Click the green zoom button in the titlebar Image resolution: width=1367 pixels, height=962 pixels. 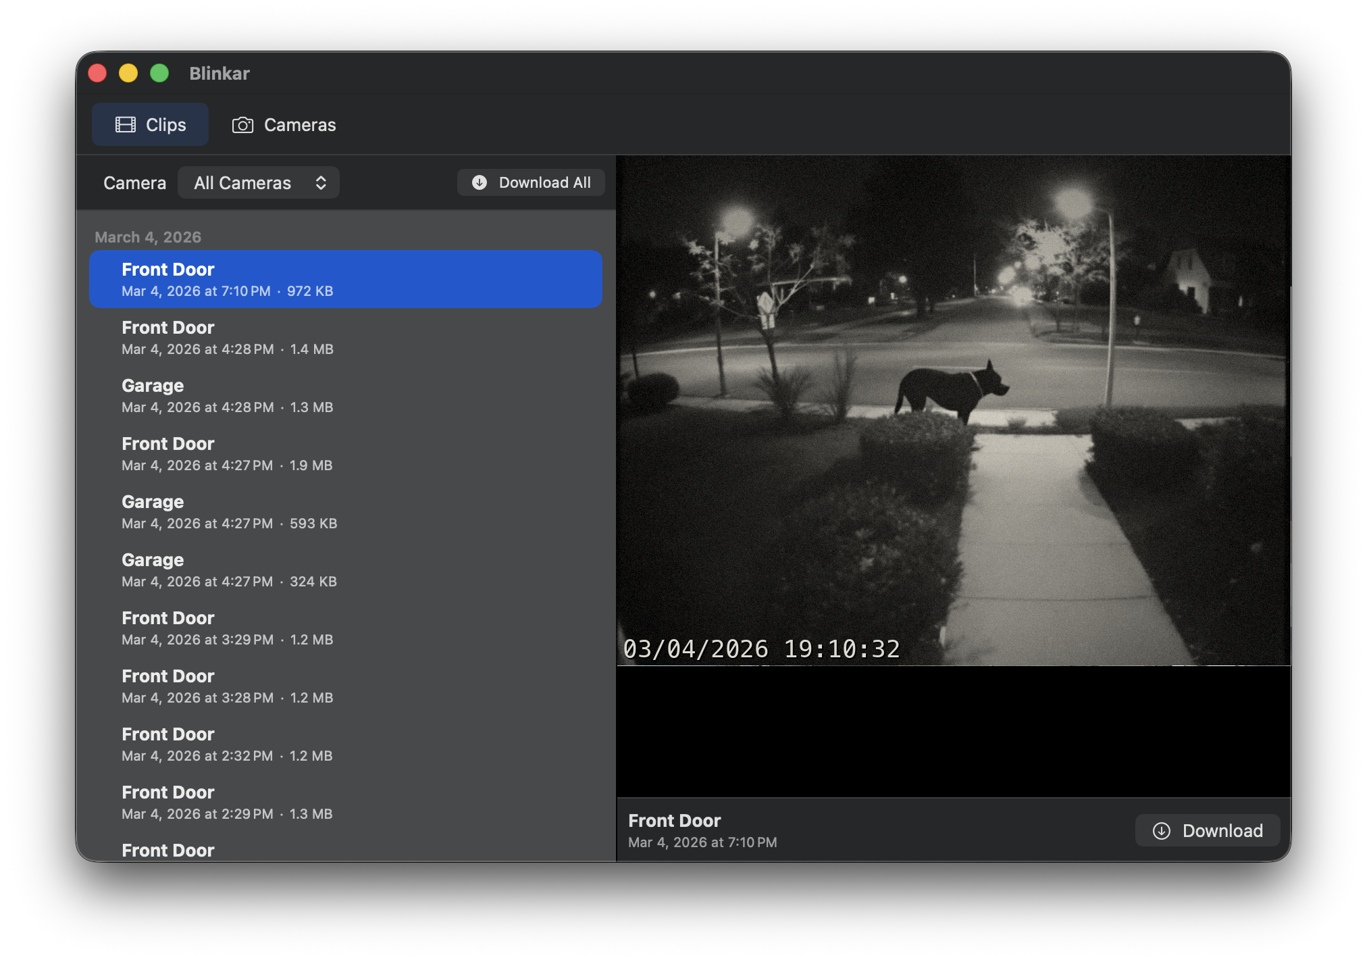coord(159,72)
